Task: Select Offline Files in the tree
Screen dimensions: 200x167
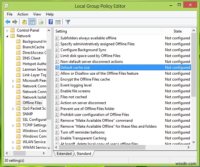Action: pyautogui.click(x=32, y=103)
